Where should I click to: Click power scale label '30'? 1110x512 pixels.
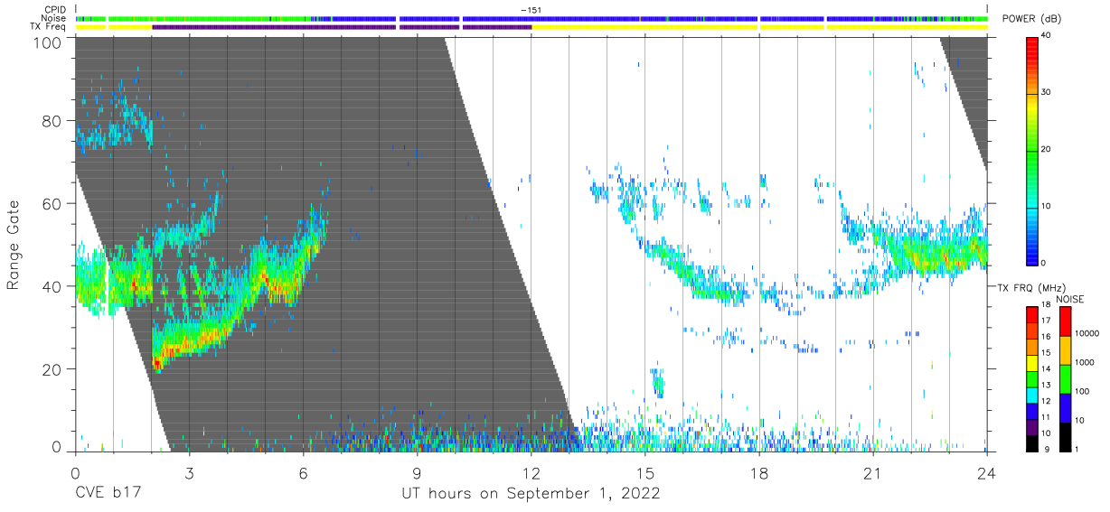(x=1047, y=92)
